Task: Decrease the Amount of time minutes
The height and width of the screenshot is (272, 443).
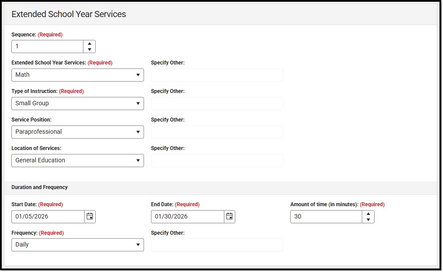Action: coord(368,219)
